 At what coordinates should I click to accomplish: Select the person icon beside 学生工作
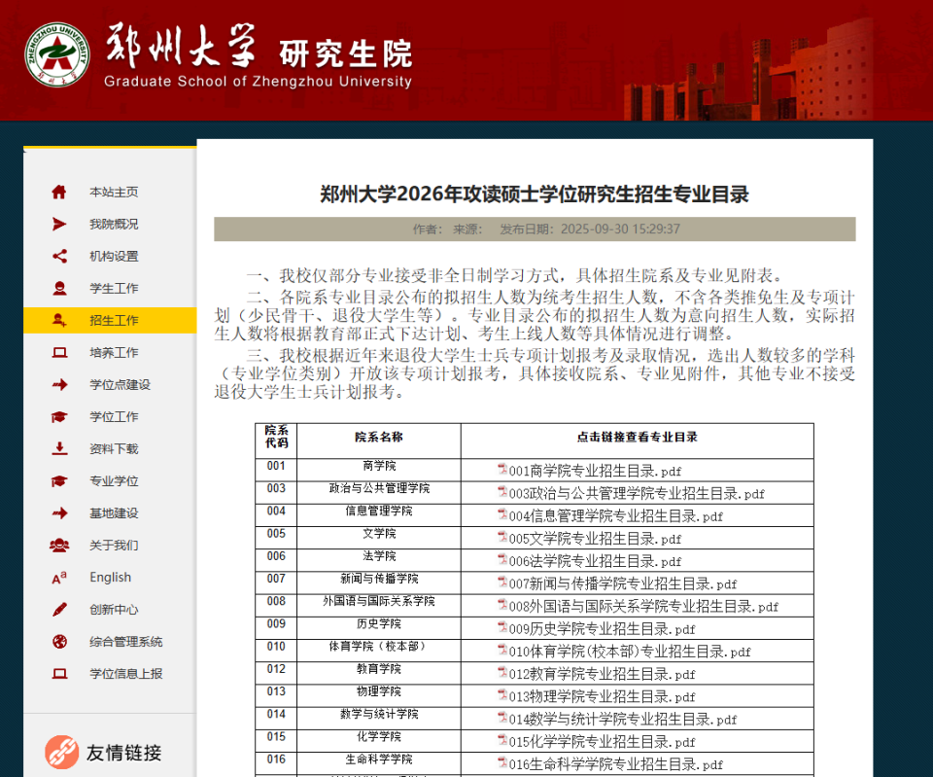point(58,289)
